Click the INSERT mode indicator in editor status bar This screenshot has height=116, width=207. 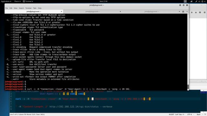coord(171,114)
